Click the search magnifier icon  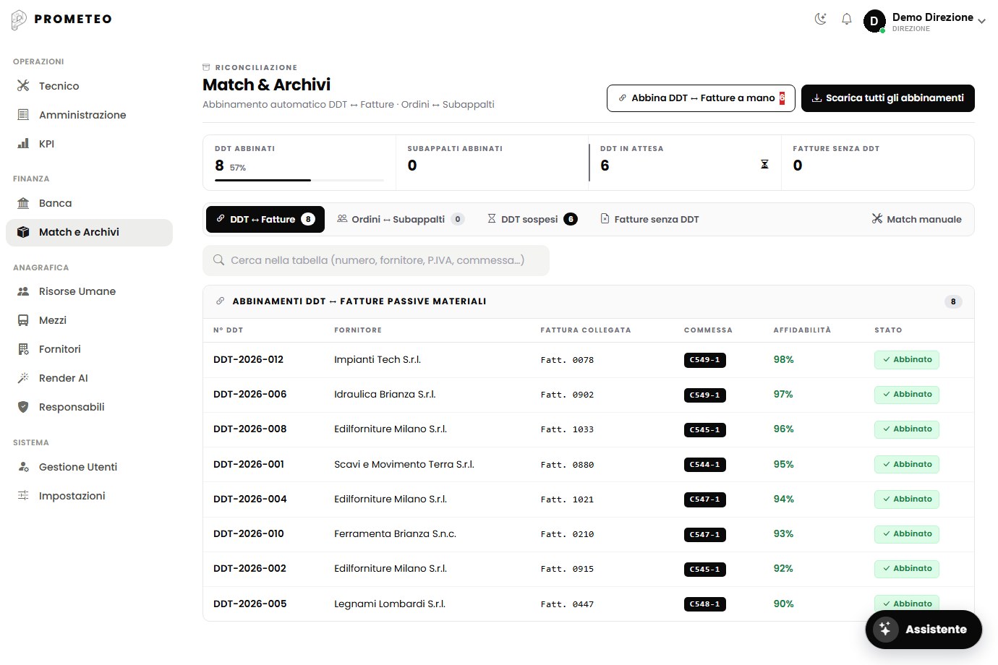pyautogui.click(x=218, y=260)
